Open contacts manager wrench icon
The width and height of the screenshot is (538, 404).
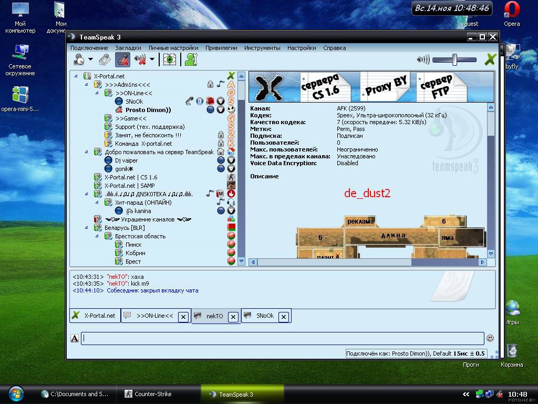(x=190, y=60)
